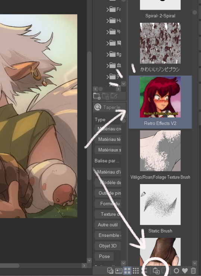Expand the 血 folder
Image resolution: width=201 pixels, height=276 pixels.
coord(108,66)
